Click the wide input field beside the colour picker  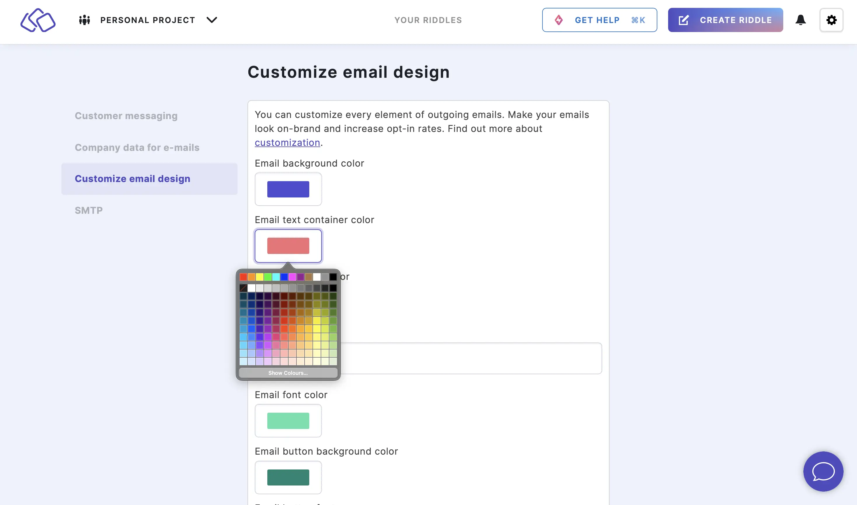[x=471, y=358]
